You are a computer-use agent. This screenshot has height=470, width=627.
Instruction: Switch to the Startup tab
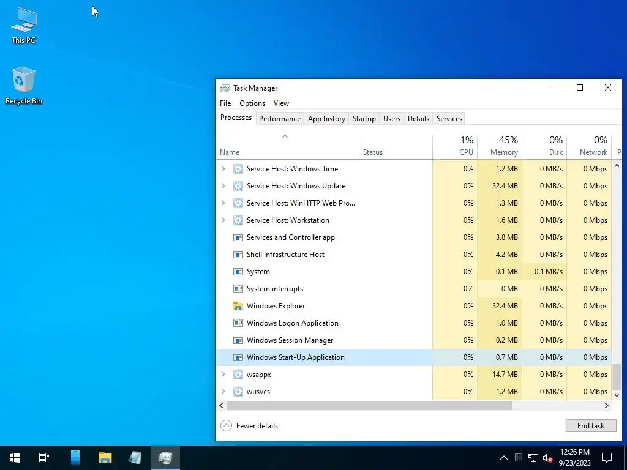pos(364,119)
